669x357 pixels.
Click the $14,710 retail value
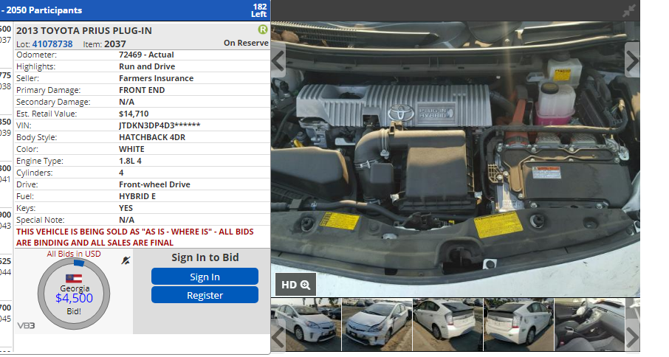[x=134, y=114]
